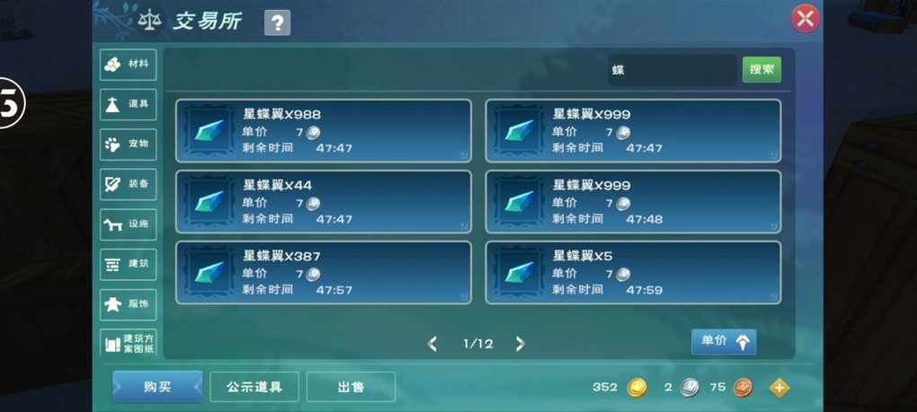Viewport: 917px width, 412px height.
Task: Select the 道具 items category
Action: point(128,104)
